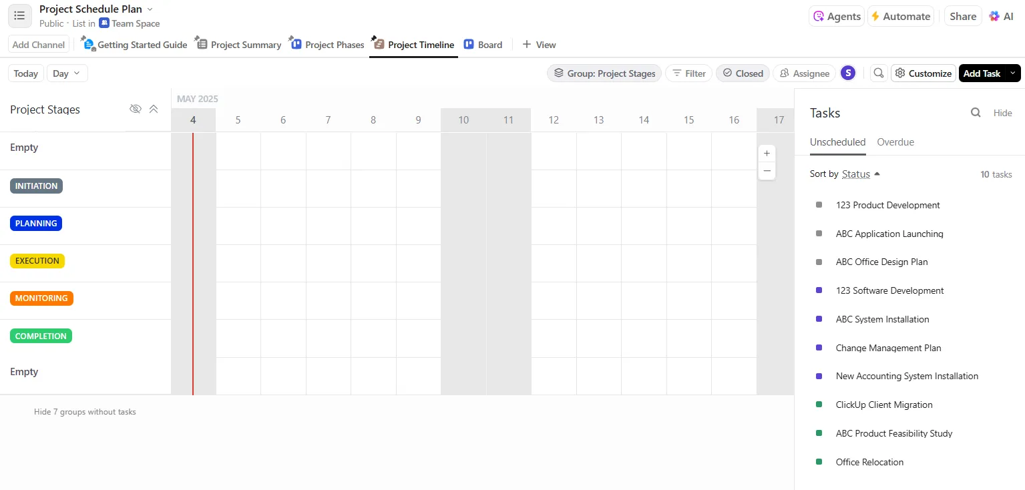Click the timeline search magnifier icon
This screenshot has height=490, width=1025.
[879, 73]
